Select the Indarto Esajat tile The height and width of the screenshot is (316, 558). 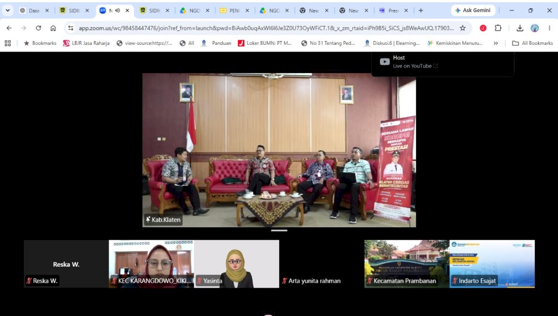(x=492, y=264)
